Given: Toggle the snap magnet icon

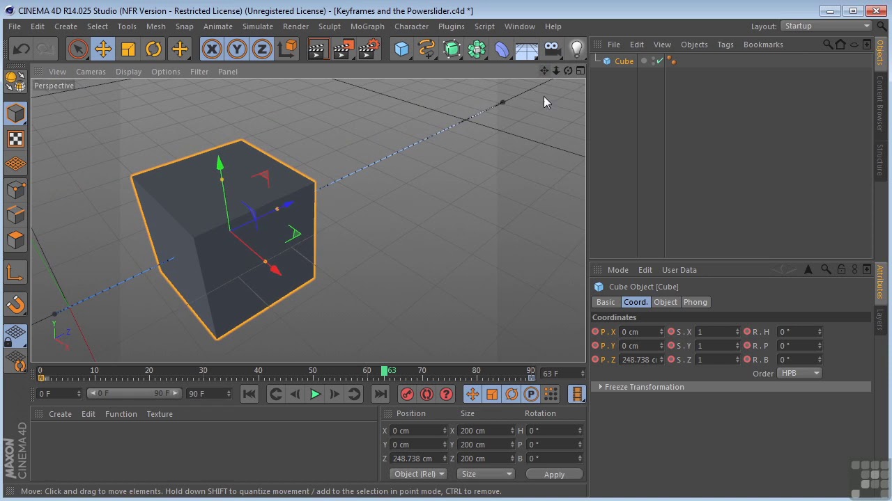Looking at the screenshot, I should (15, 304).
